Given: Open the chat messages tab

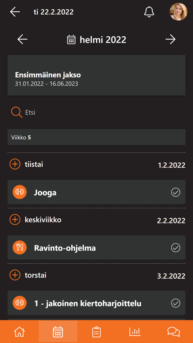Looking at the screenshot, I should click(174, 332).
